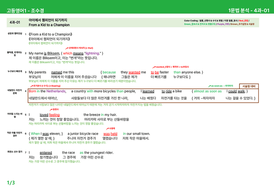Click the underlined red word 'wanted'
Viewport: 274px width, 194px height.
(x=134, y=72)
